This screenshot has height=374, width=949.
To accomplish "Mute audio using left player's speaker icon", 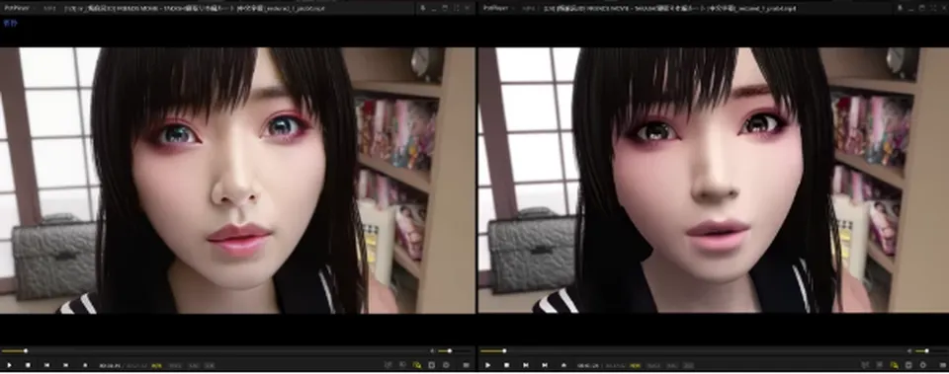I will [x=432, y=351].
